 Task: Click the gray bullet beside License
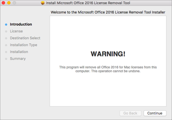(6, 31)
